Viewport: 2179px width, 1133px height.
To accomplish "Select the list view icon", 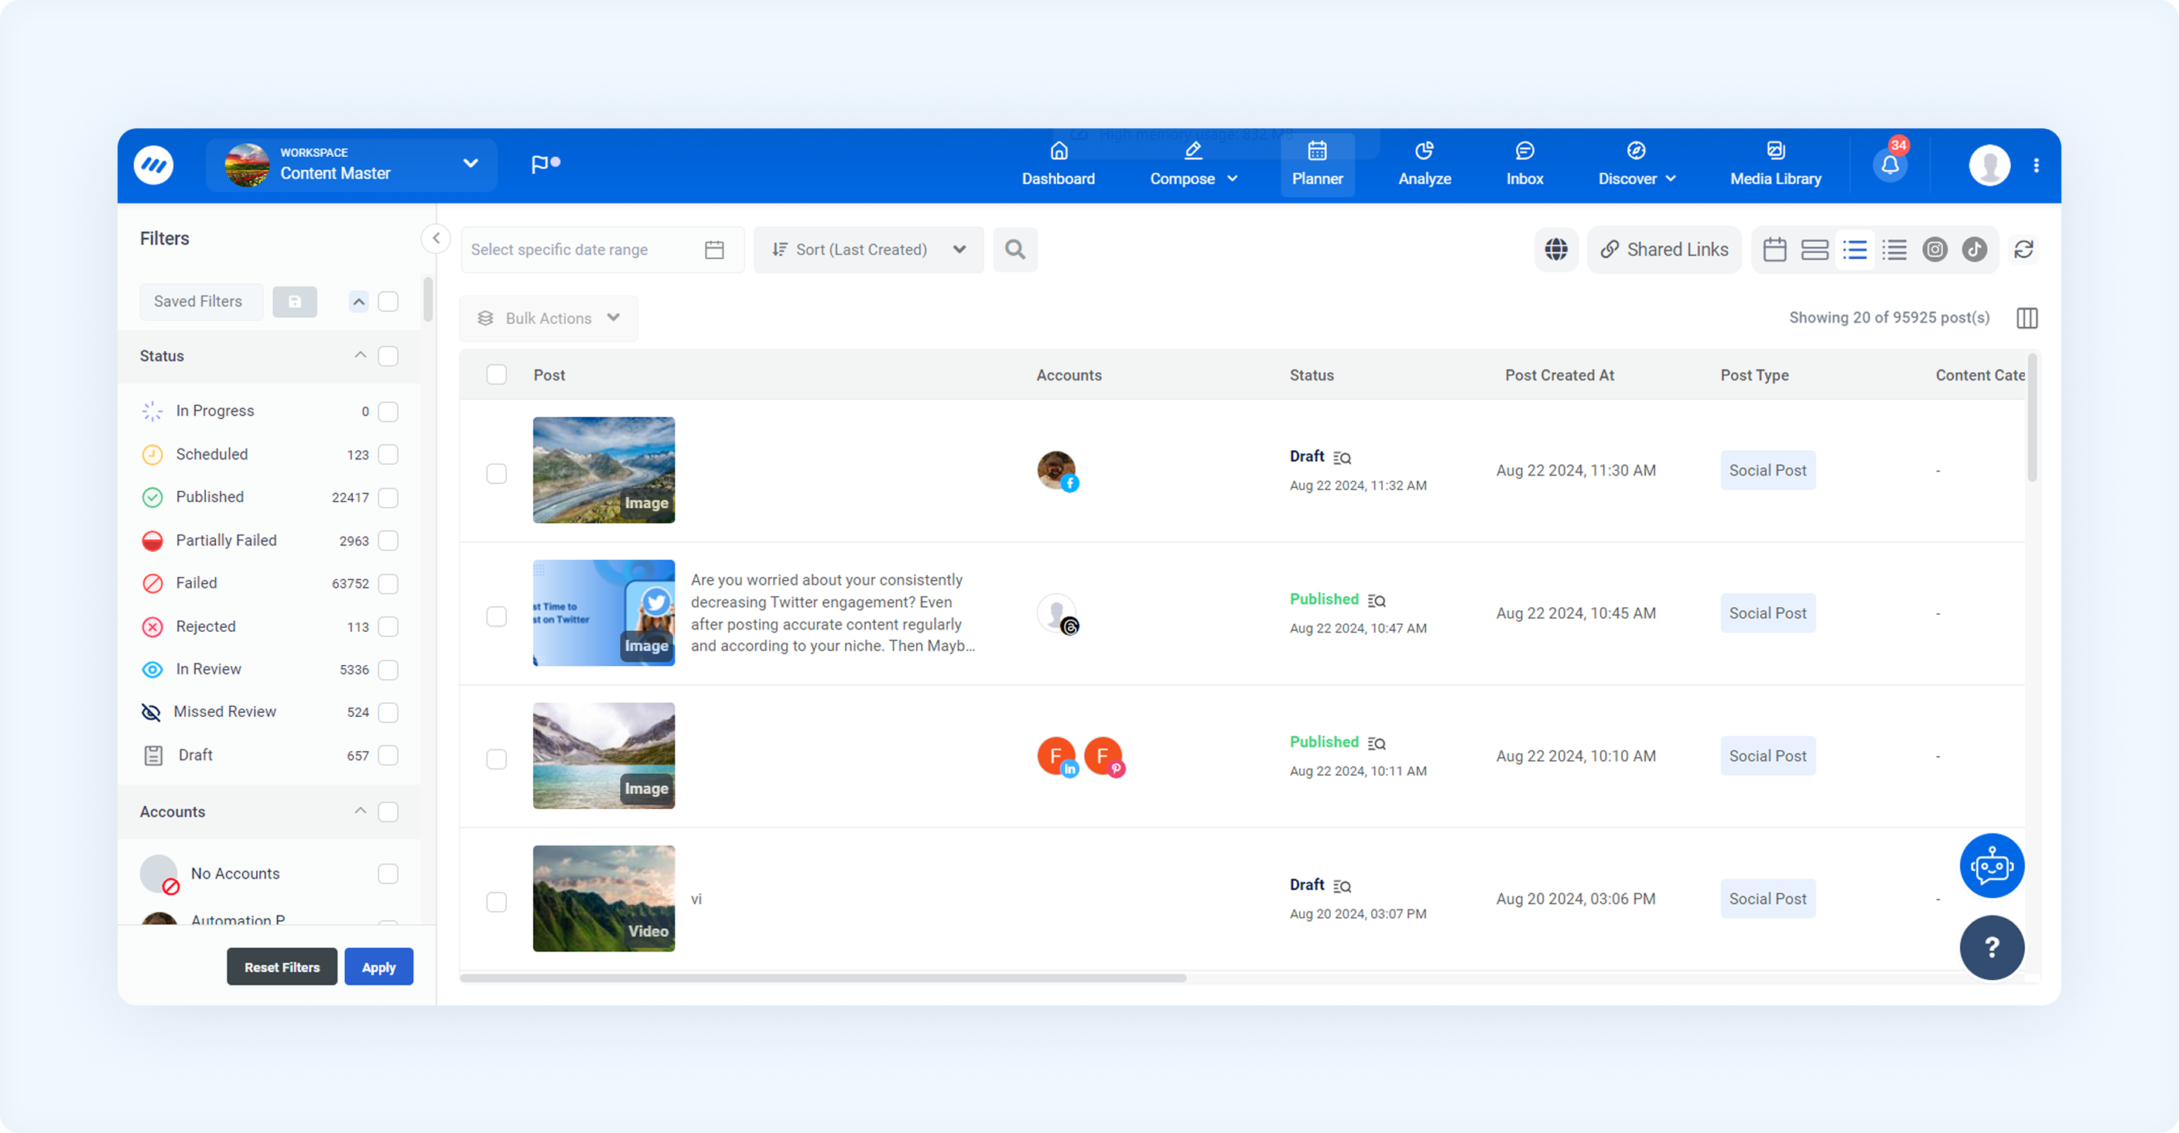I will 1854,250.
